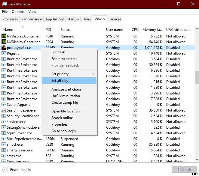
Task: Click the SettingSyncHost.exe process icon
Action: tap(4, 127)
